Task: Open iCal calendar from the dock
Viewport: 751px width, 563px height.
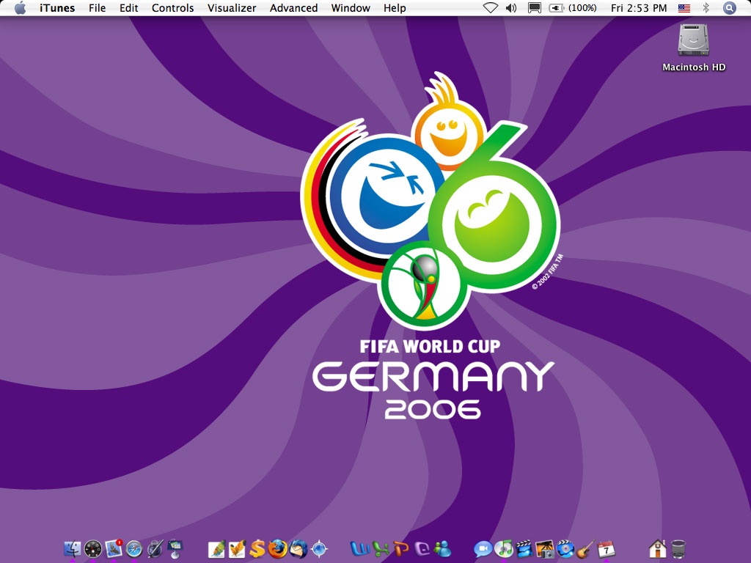Action: [x=607, y=548]
